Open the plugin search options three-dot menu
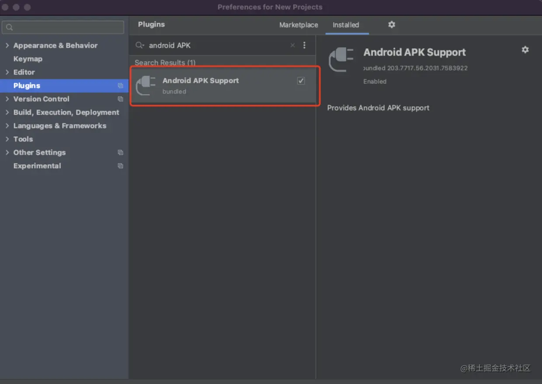542x384 pixels. [x=304, y=45]
